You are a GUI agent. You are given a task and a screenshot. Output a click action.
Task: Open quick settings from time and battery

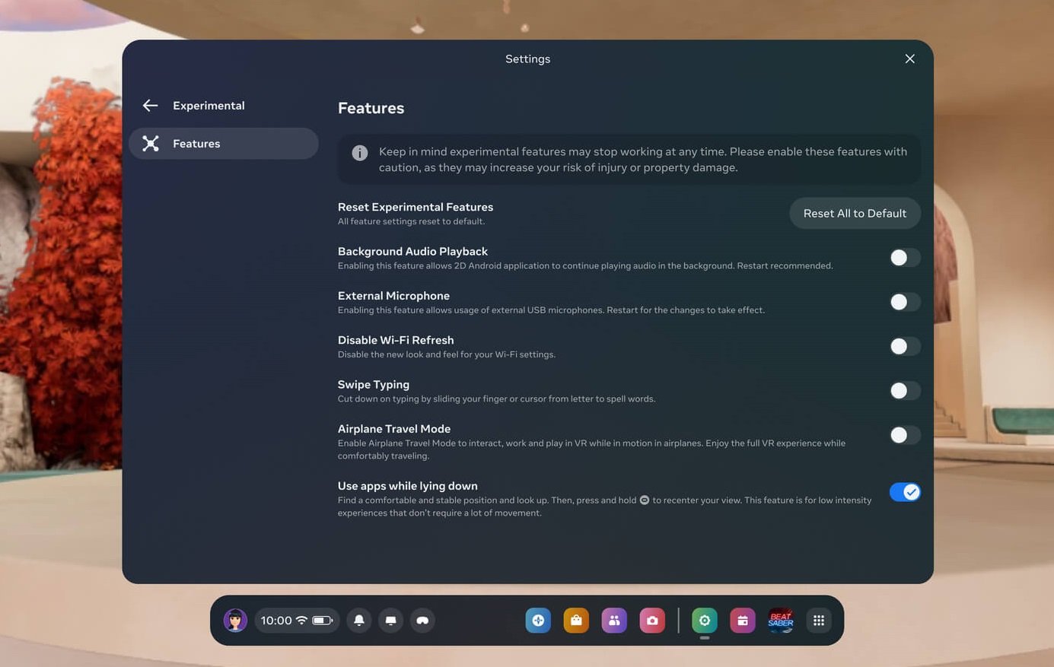coord(297,621)
